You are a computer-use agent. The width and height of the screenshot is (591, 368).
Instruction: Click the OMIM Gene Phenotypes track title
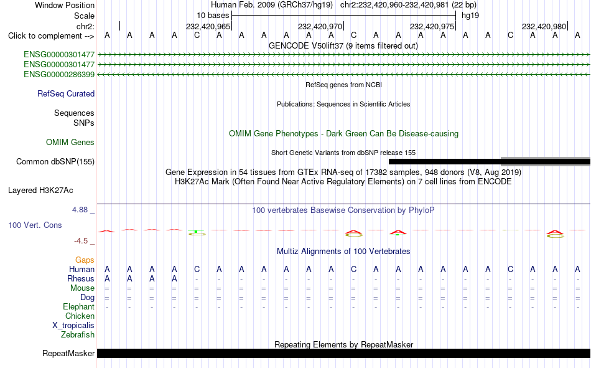click(x=344, y=134)
